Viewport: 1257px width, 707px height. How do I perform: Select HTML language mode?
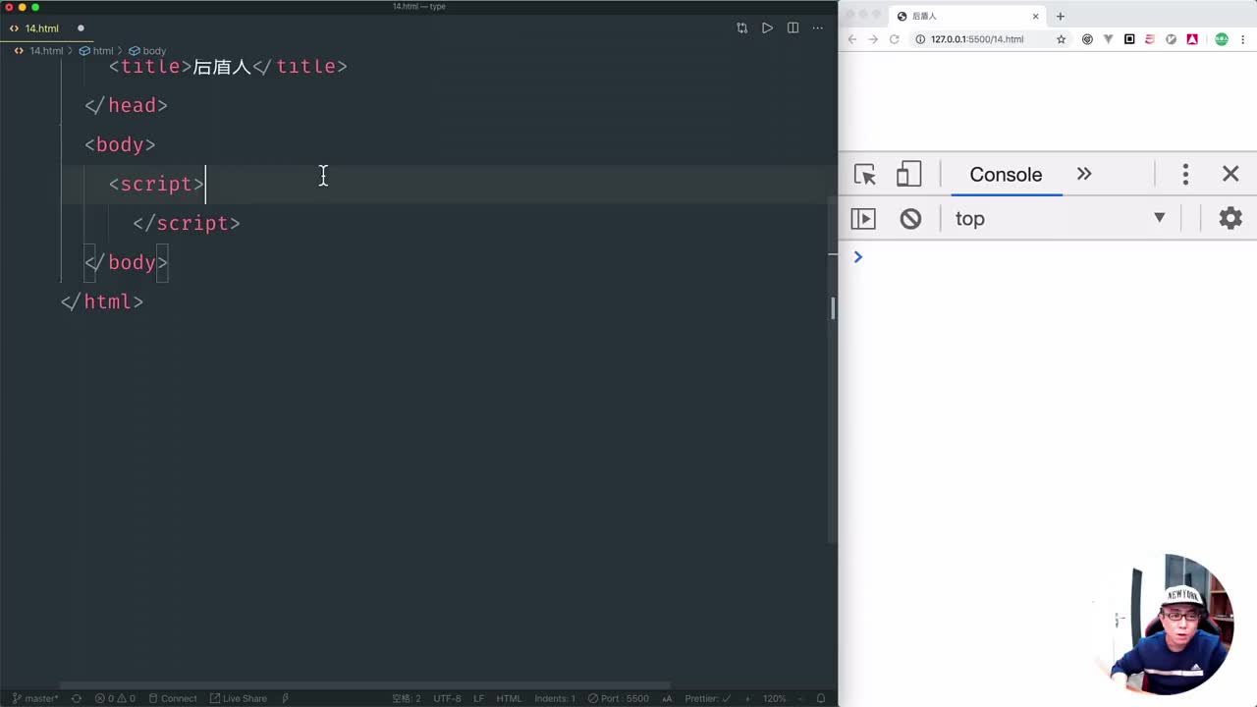509,698
